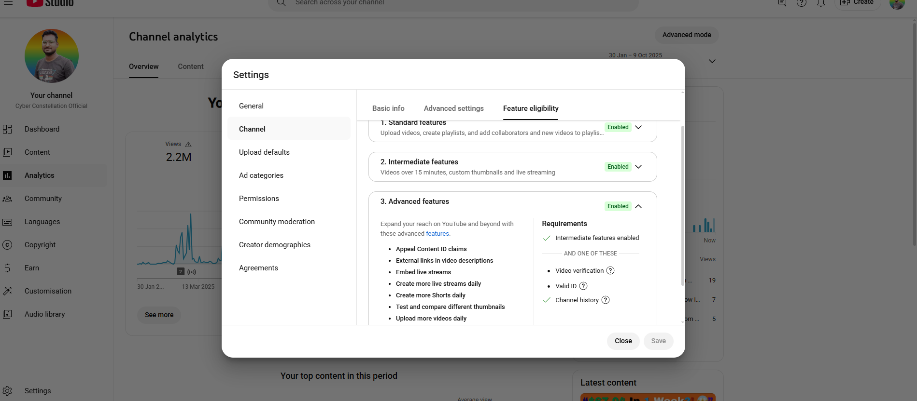Select Community moderation in settings menu

(x=277, y=222)
